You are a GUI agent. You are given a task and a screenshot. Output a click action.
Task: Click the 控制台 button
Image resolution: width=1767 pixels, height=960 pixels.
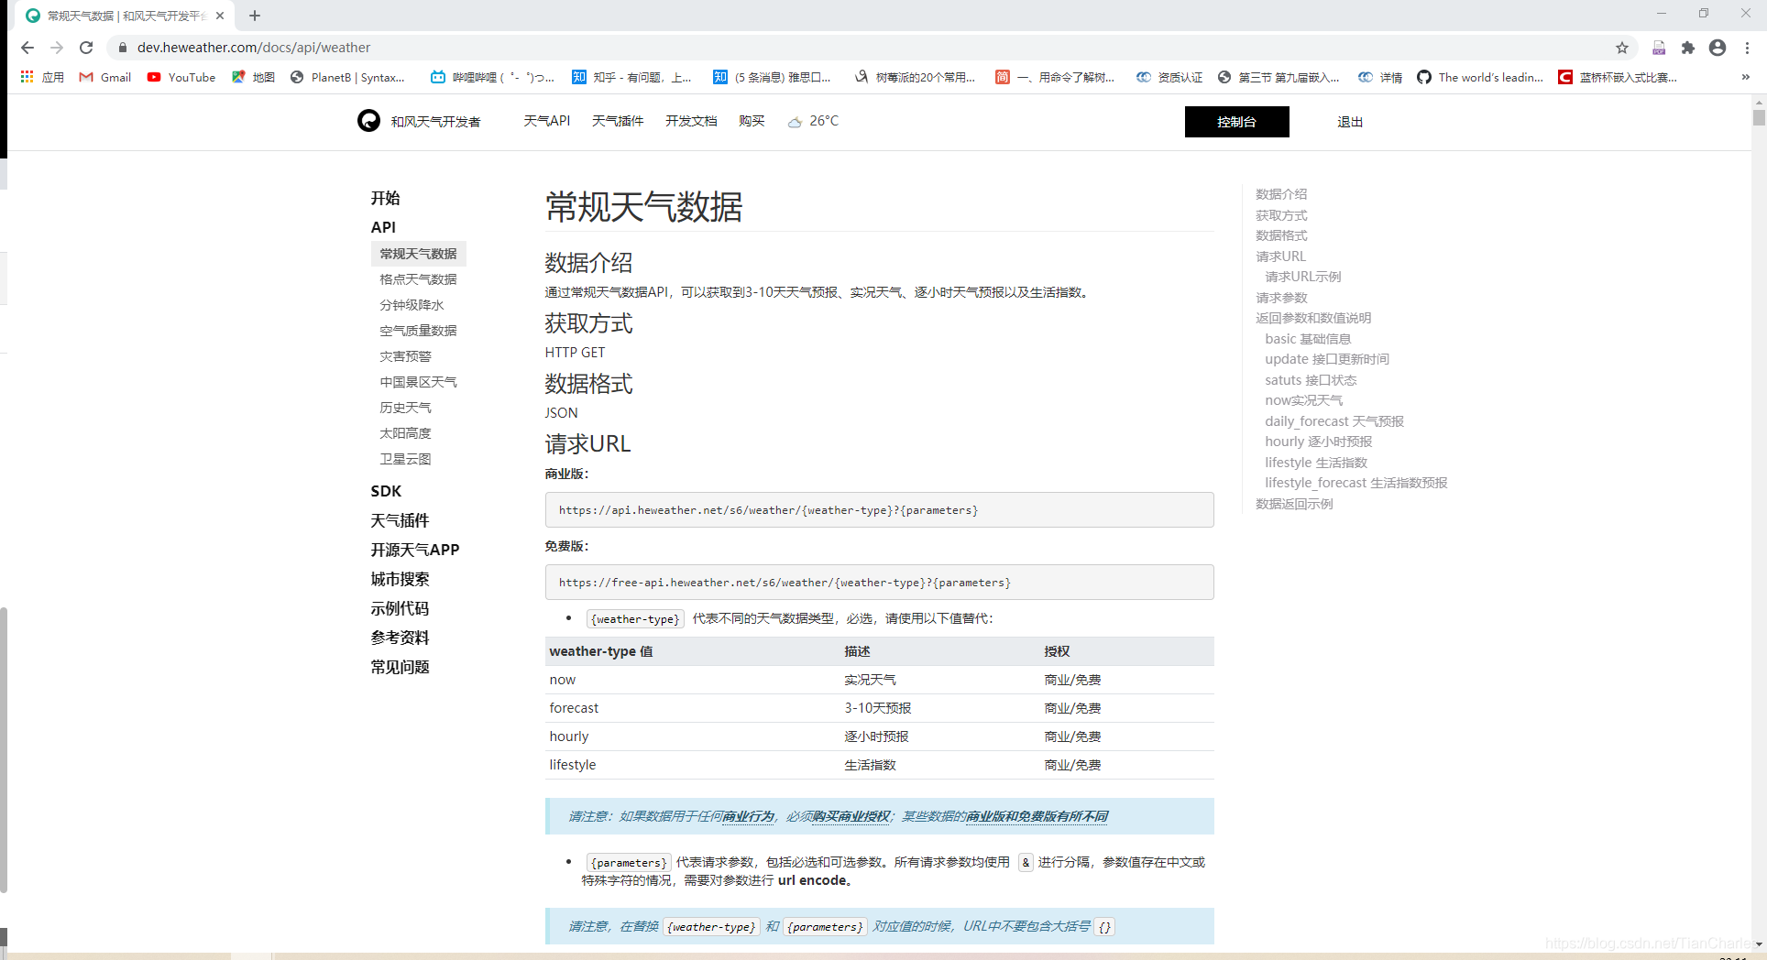click(1236, 121)
